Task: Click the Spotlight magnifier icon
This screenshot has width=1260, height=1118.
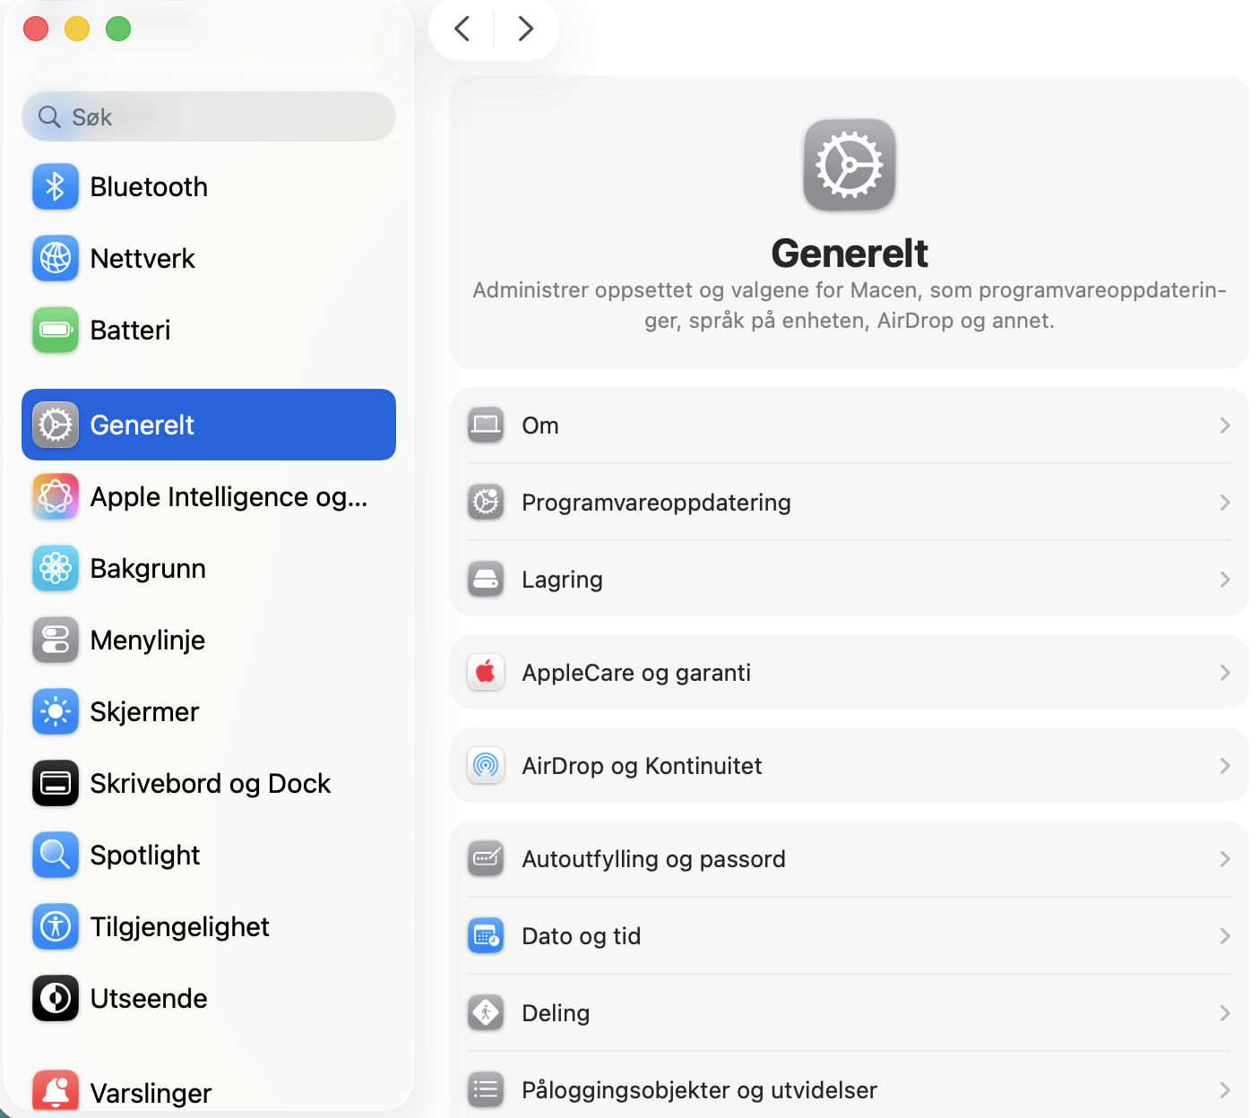Action: [56, 855]
